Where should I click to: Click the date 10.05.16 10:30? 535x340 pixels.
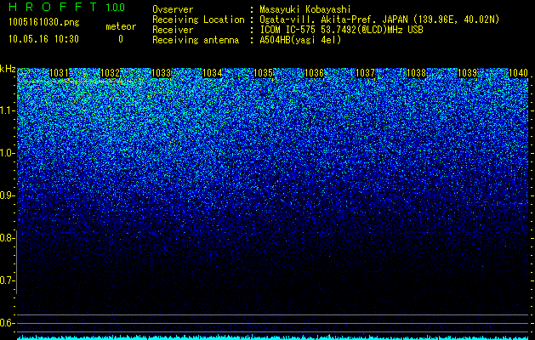pos(43,39)
